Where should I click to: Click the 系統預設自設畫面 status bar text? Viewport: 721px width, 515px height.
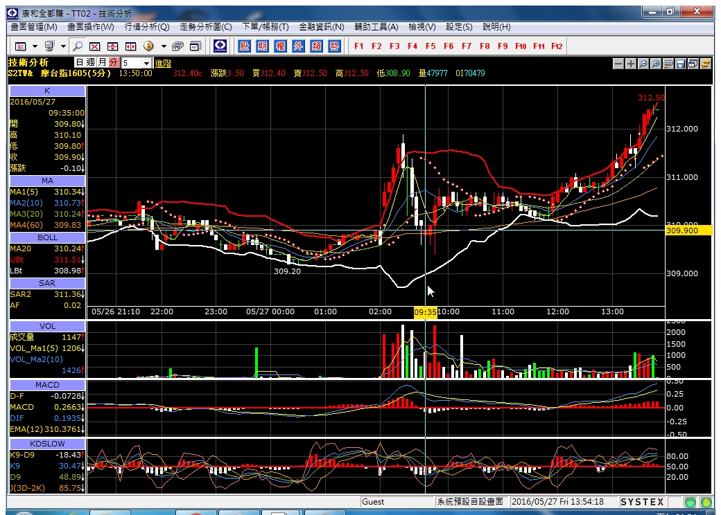tap(470, 502)
